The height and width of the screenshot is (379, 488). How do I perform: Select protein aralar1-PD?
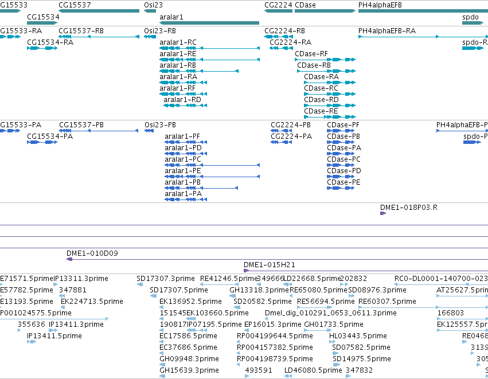point(185,154)
